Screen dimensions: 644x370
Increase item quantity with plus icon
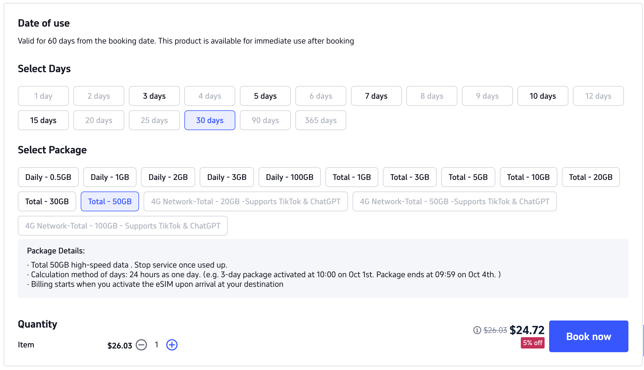(x=172, y=345)
